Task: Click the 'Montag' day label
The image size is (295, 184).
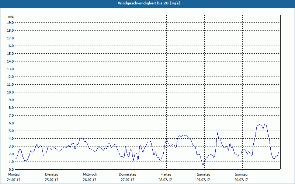Action: coord(14,174)
